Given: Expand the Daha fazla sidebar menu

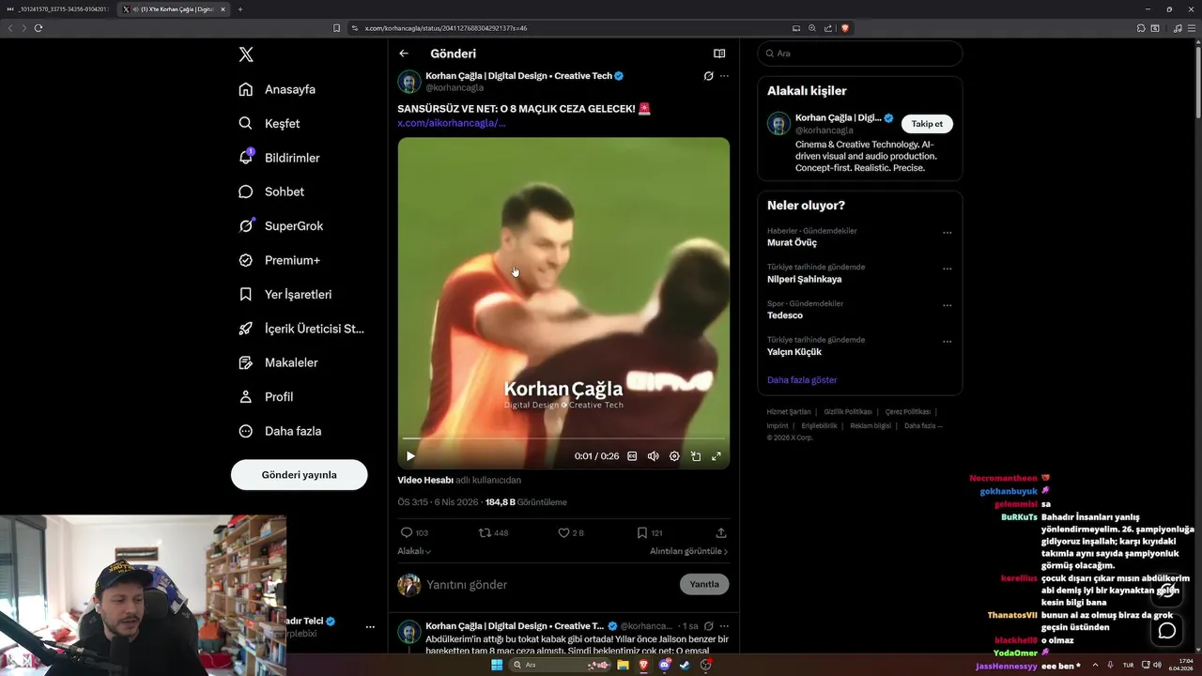Looking at the screenshot, I should [x=280, y=431].
